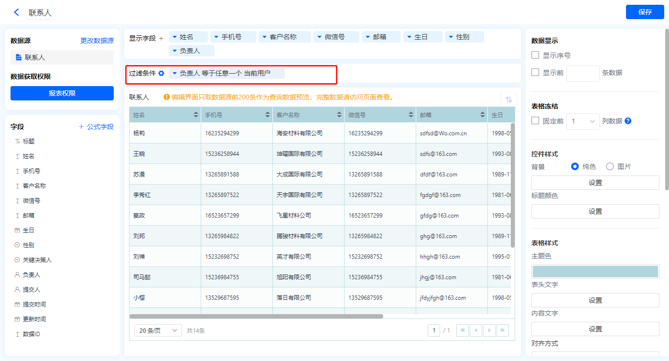Click the 更改数据源 link
The width and height of the screenshot is (669, 361).
[x=97, y=41]
